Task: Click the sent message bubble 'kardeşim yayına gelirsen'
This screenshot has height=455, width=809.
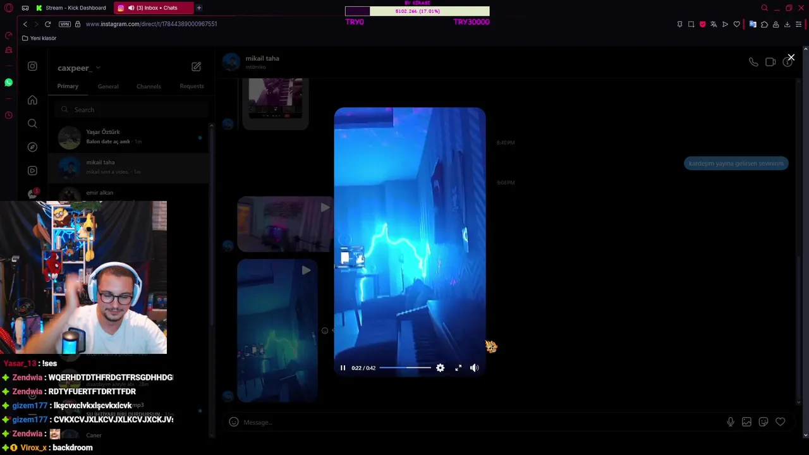Action: pyautogui.click(x=736, y=164)
